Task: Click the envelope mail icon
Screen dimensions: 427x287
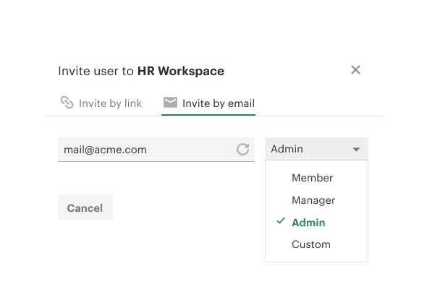Action: [170, 103]
